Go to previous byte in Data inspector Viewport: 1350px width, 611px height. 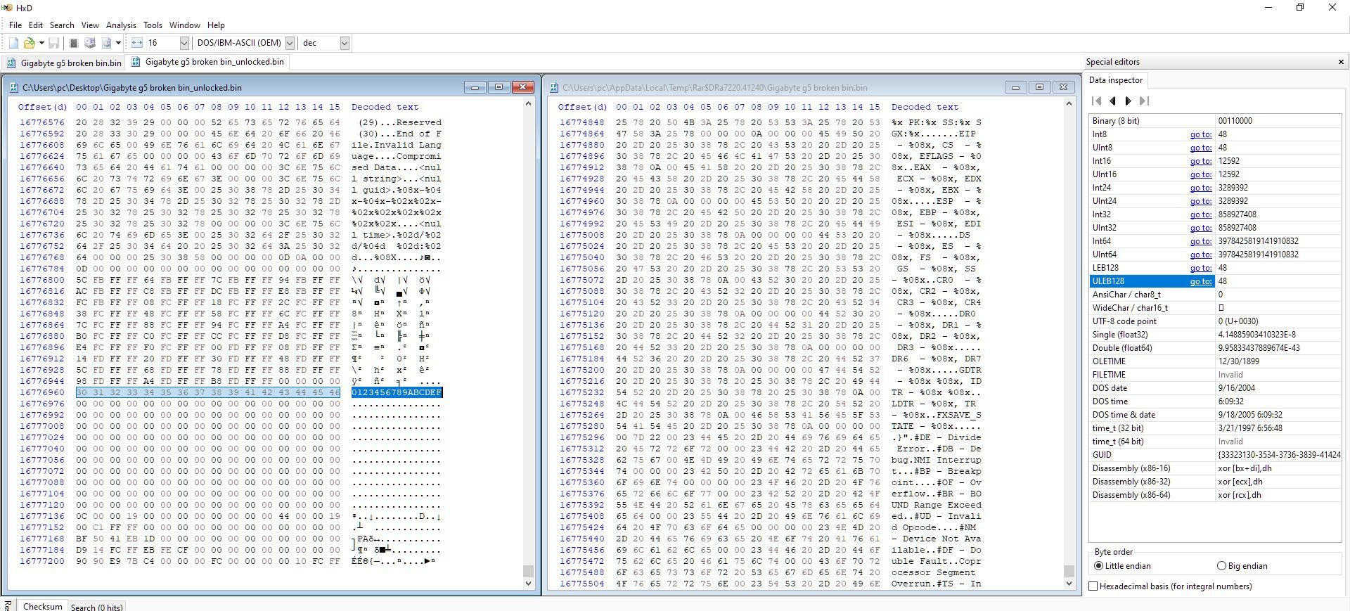click(x=1112, y=101)
